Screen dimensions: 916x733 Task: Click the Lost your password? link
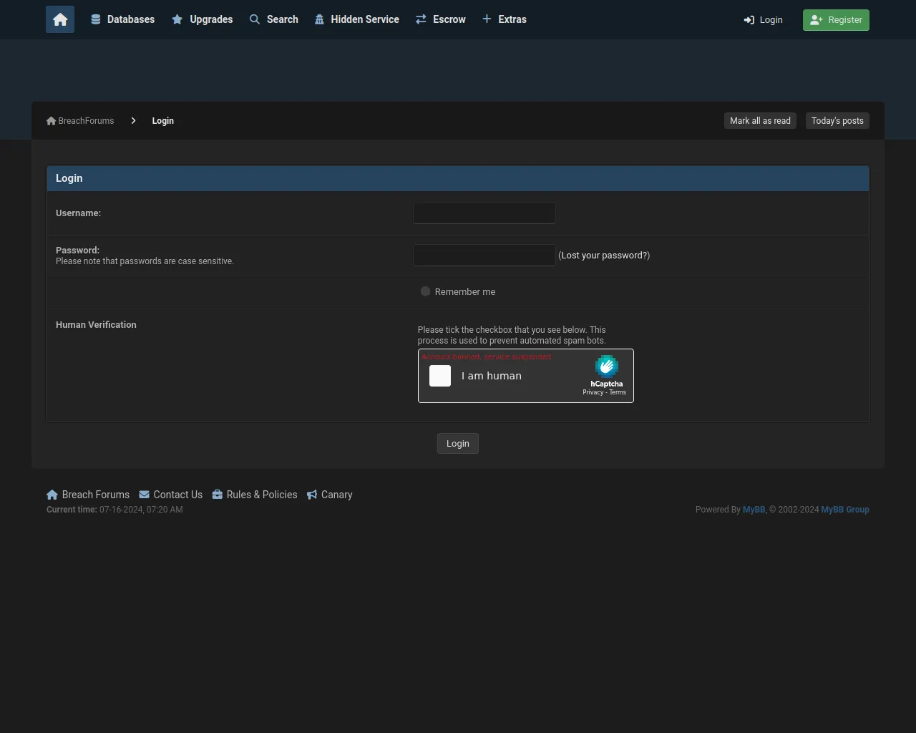pos(605,256)
